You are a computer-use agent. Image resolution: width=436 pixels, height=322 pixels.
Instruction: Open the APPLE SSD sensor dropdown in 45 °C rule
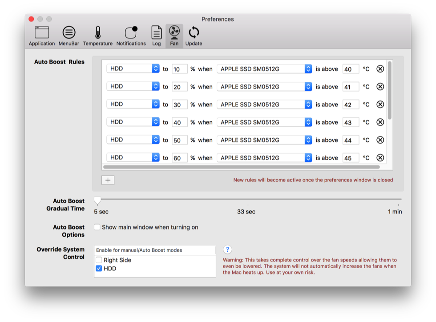(264, 157)
